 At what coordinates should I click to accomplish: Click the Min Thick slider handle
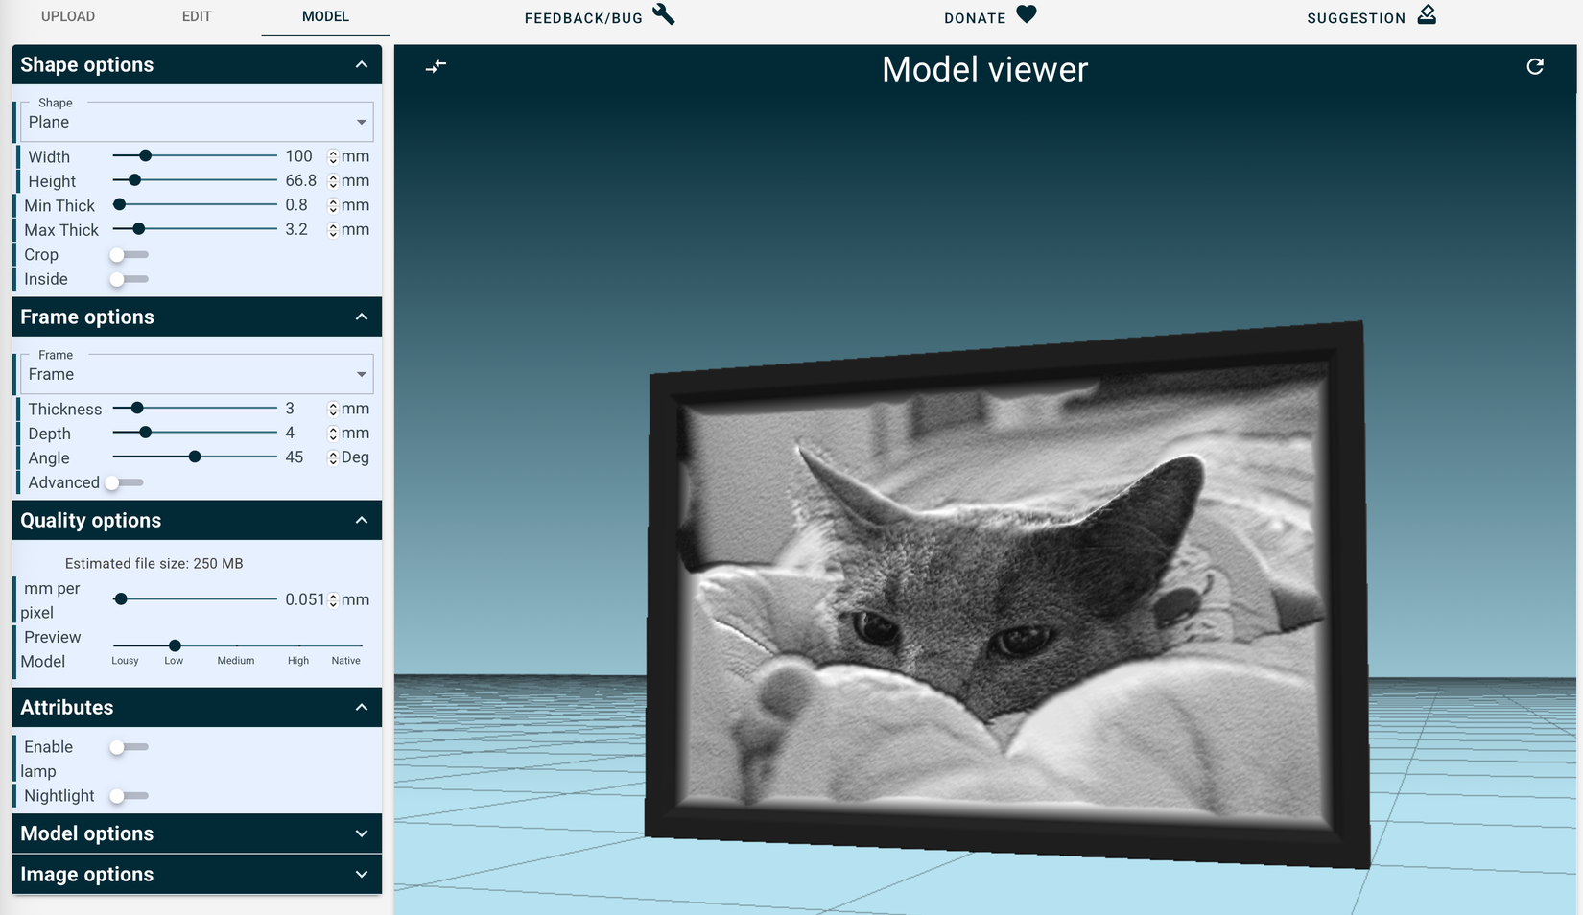120,204
